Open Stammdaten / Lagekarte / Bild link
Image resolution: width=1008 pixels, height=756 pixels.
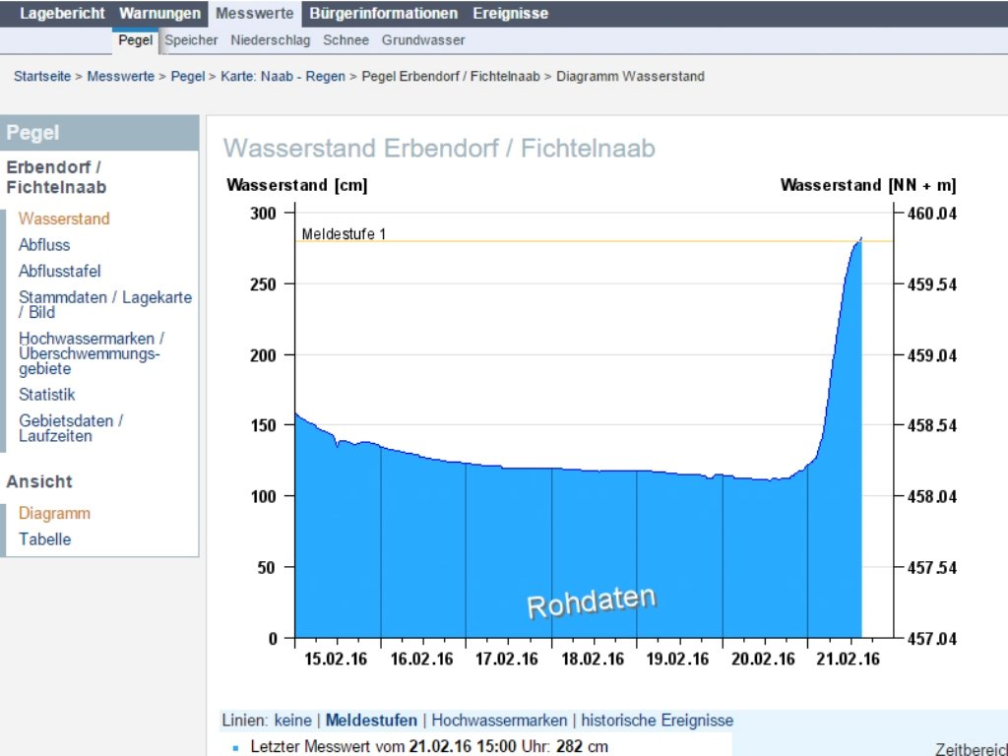pos(105,305)
